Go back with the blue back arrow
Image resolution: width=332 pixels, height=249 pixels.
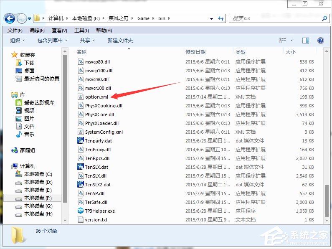[x=10, y=19]
